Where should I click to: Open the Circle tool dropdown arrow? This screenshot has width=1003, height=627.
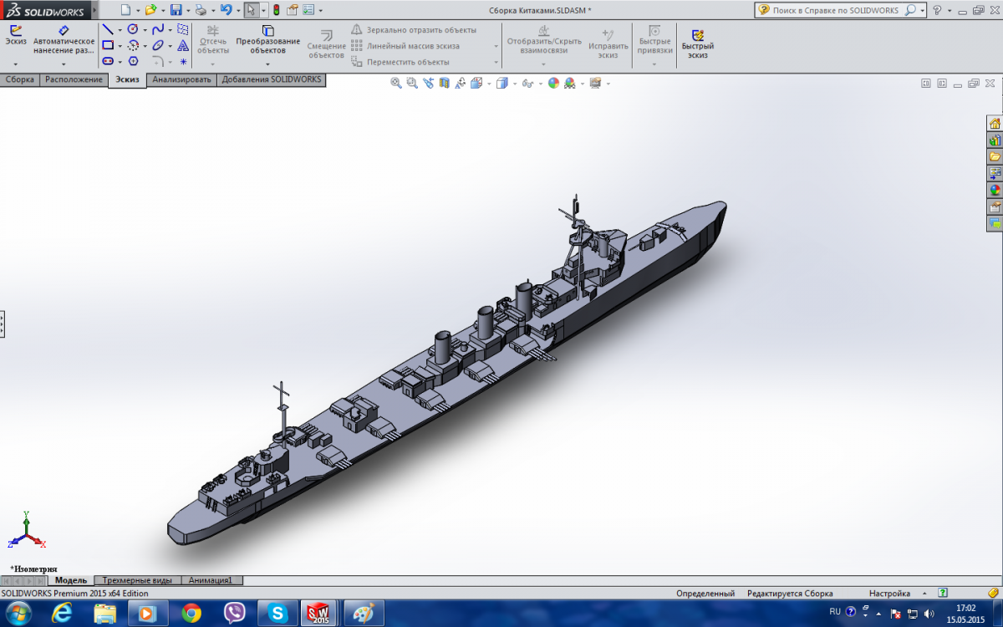point(144,29)
